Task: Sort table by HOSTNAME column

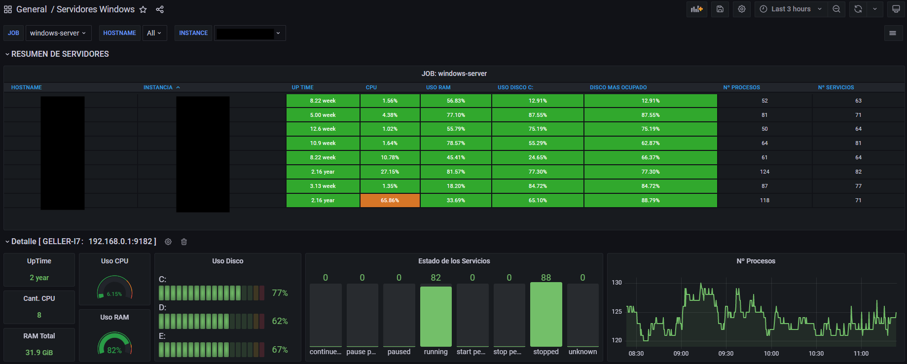Action: tap(27, 87)
